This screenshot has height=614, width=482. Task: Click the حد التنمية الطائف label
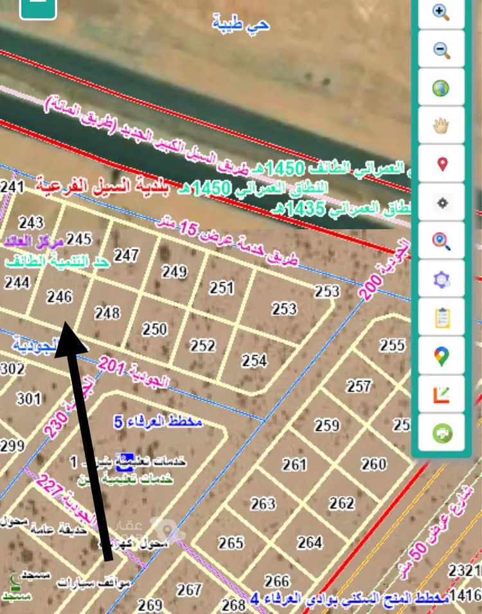pyautogui.click(x=57, y=261)
